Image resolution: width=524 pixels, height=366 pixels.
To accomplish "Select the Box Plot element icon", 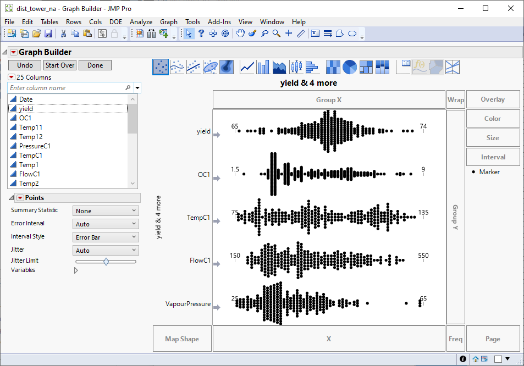I will pos(295,67).
